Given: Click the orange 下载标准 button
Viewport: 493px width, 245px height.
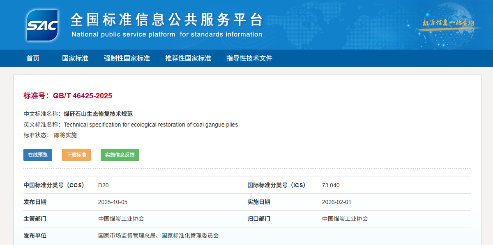Looking at the screenshot, I should (76, 155).
